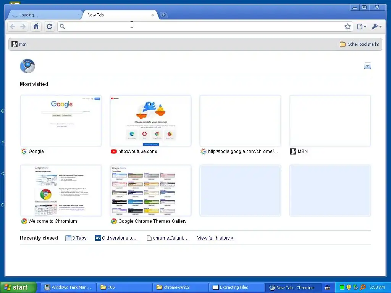
Task: Bookmark this page with the star icon
Action: (347, 26)
